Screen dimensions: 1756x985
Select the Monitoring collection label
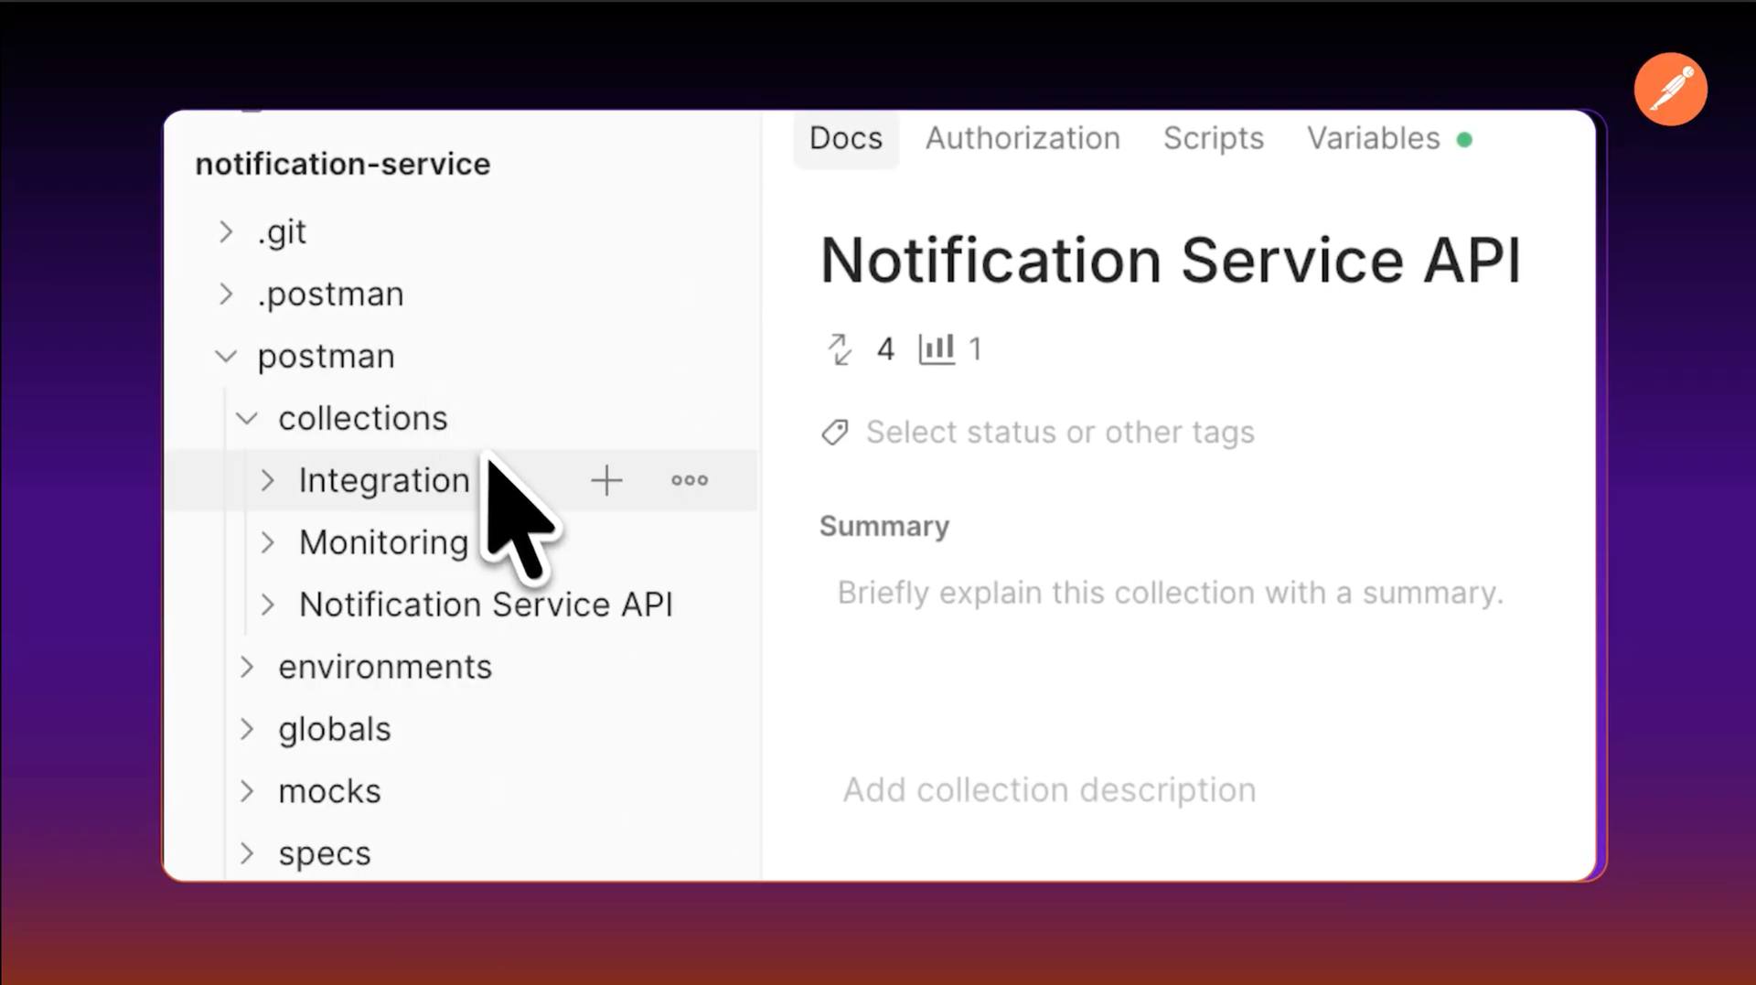[384, 542]
